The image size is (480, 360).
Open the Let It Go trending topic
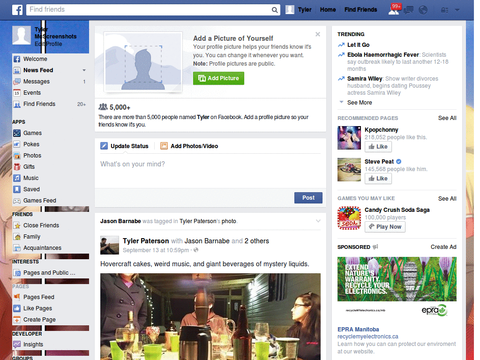[x=358, y=45]
